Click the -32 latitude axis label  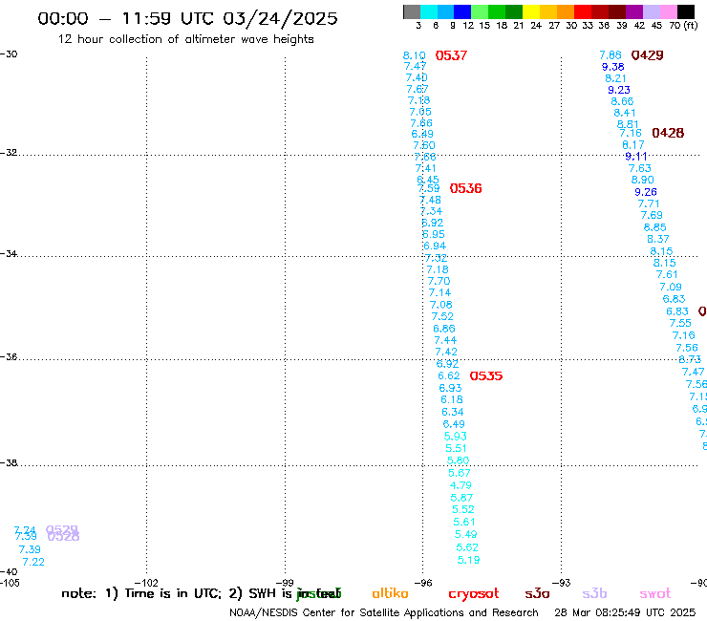pyautogui.click(x=9, y=153)
